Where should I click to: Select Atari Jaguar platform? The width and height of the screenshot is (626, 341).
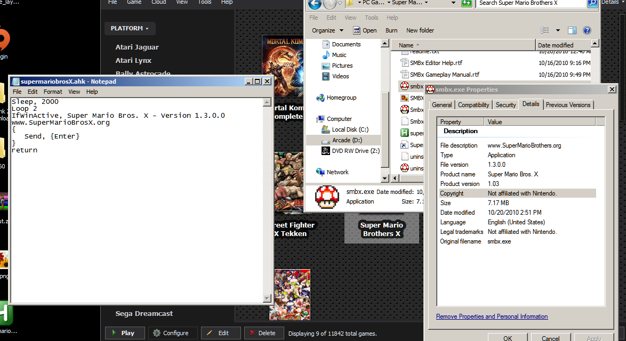coord(137,47)
